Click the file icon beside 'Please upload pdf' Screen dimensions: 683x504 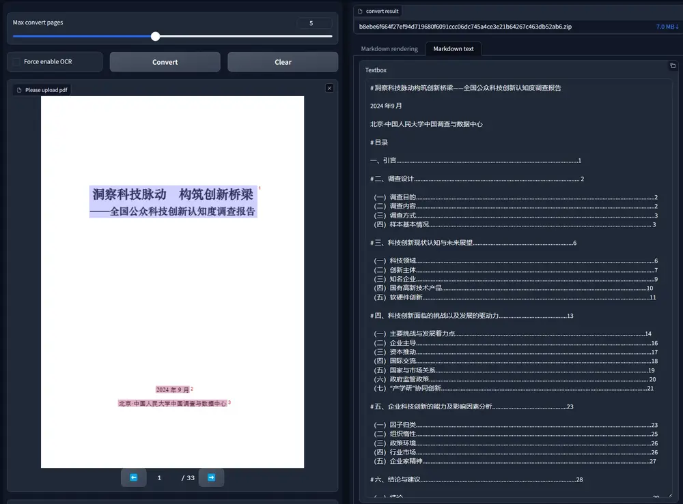tap(19, 90)
